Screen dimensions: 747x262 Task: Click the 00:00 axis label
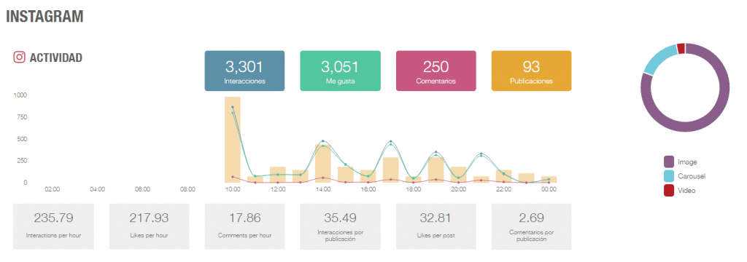point(549,189)
